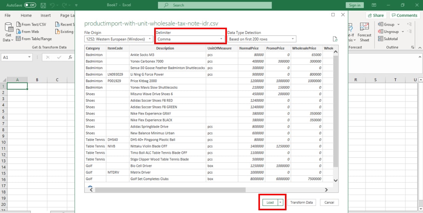
Task: Open Recent Sources
Action: pos(65,24)
